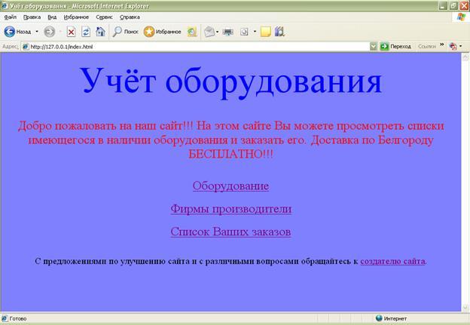Expand the address bar dropdown arrow
The height and width of the screenshot is (325, 470).
(374, 47)
